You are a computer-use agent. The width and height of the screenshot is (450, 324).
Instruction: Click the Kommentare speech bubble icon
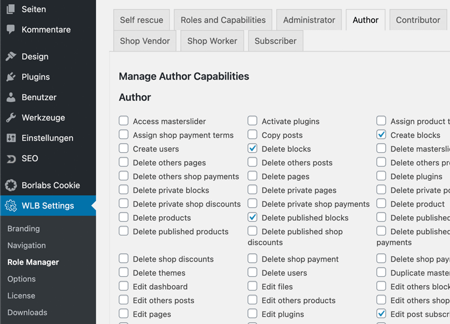(x=11, y=29)
